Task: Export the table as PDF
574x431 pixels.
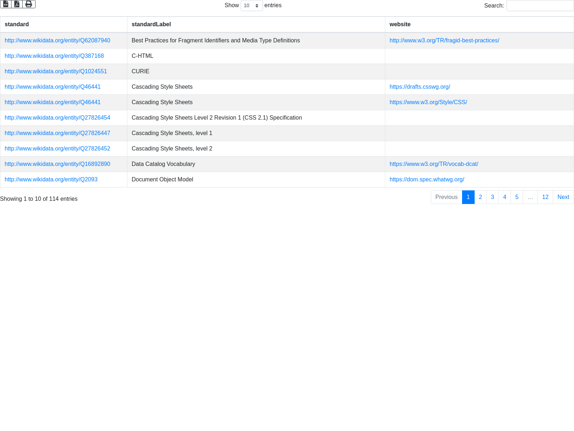Action: (x=17, y=4)
